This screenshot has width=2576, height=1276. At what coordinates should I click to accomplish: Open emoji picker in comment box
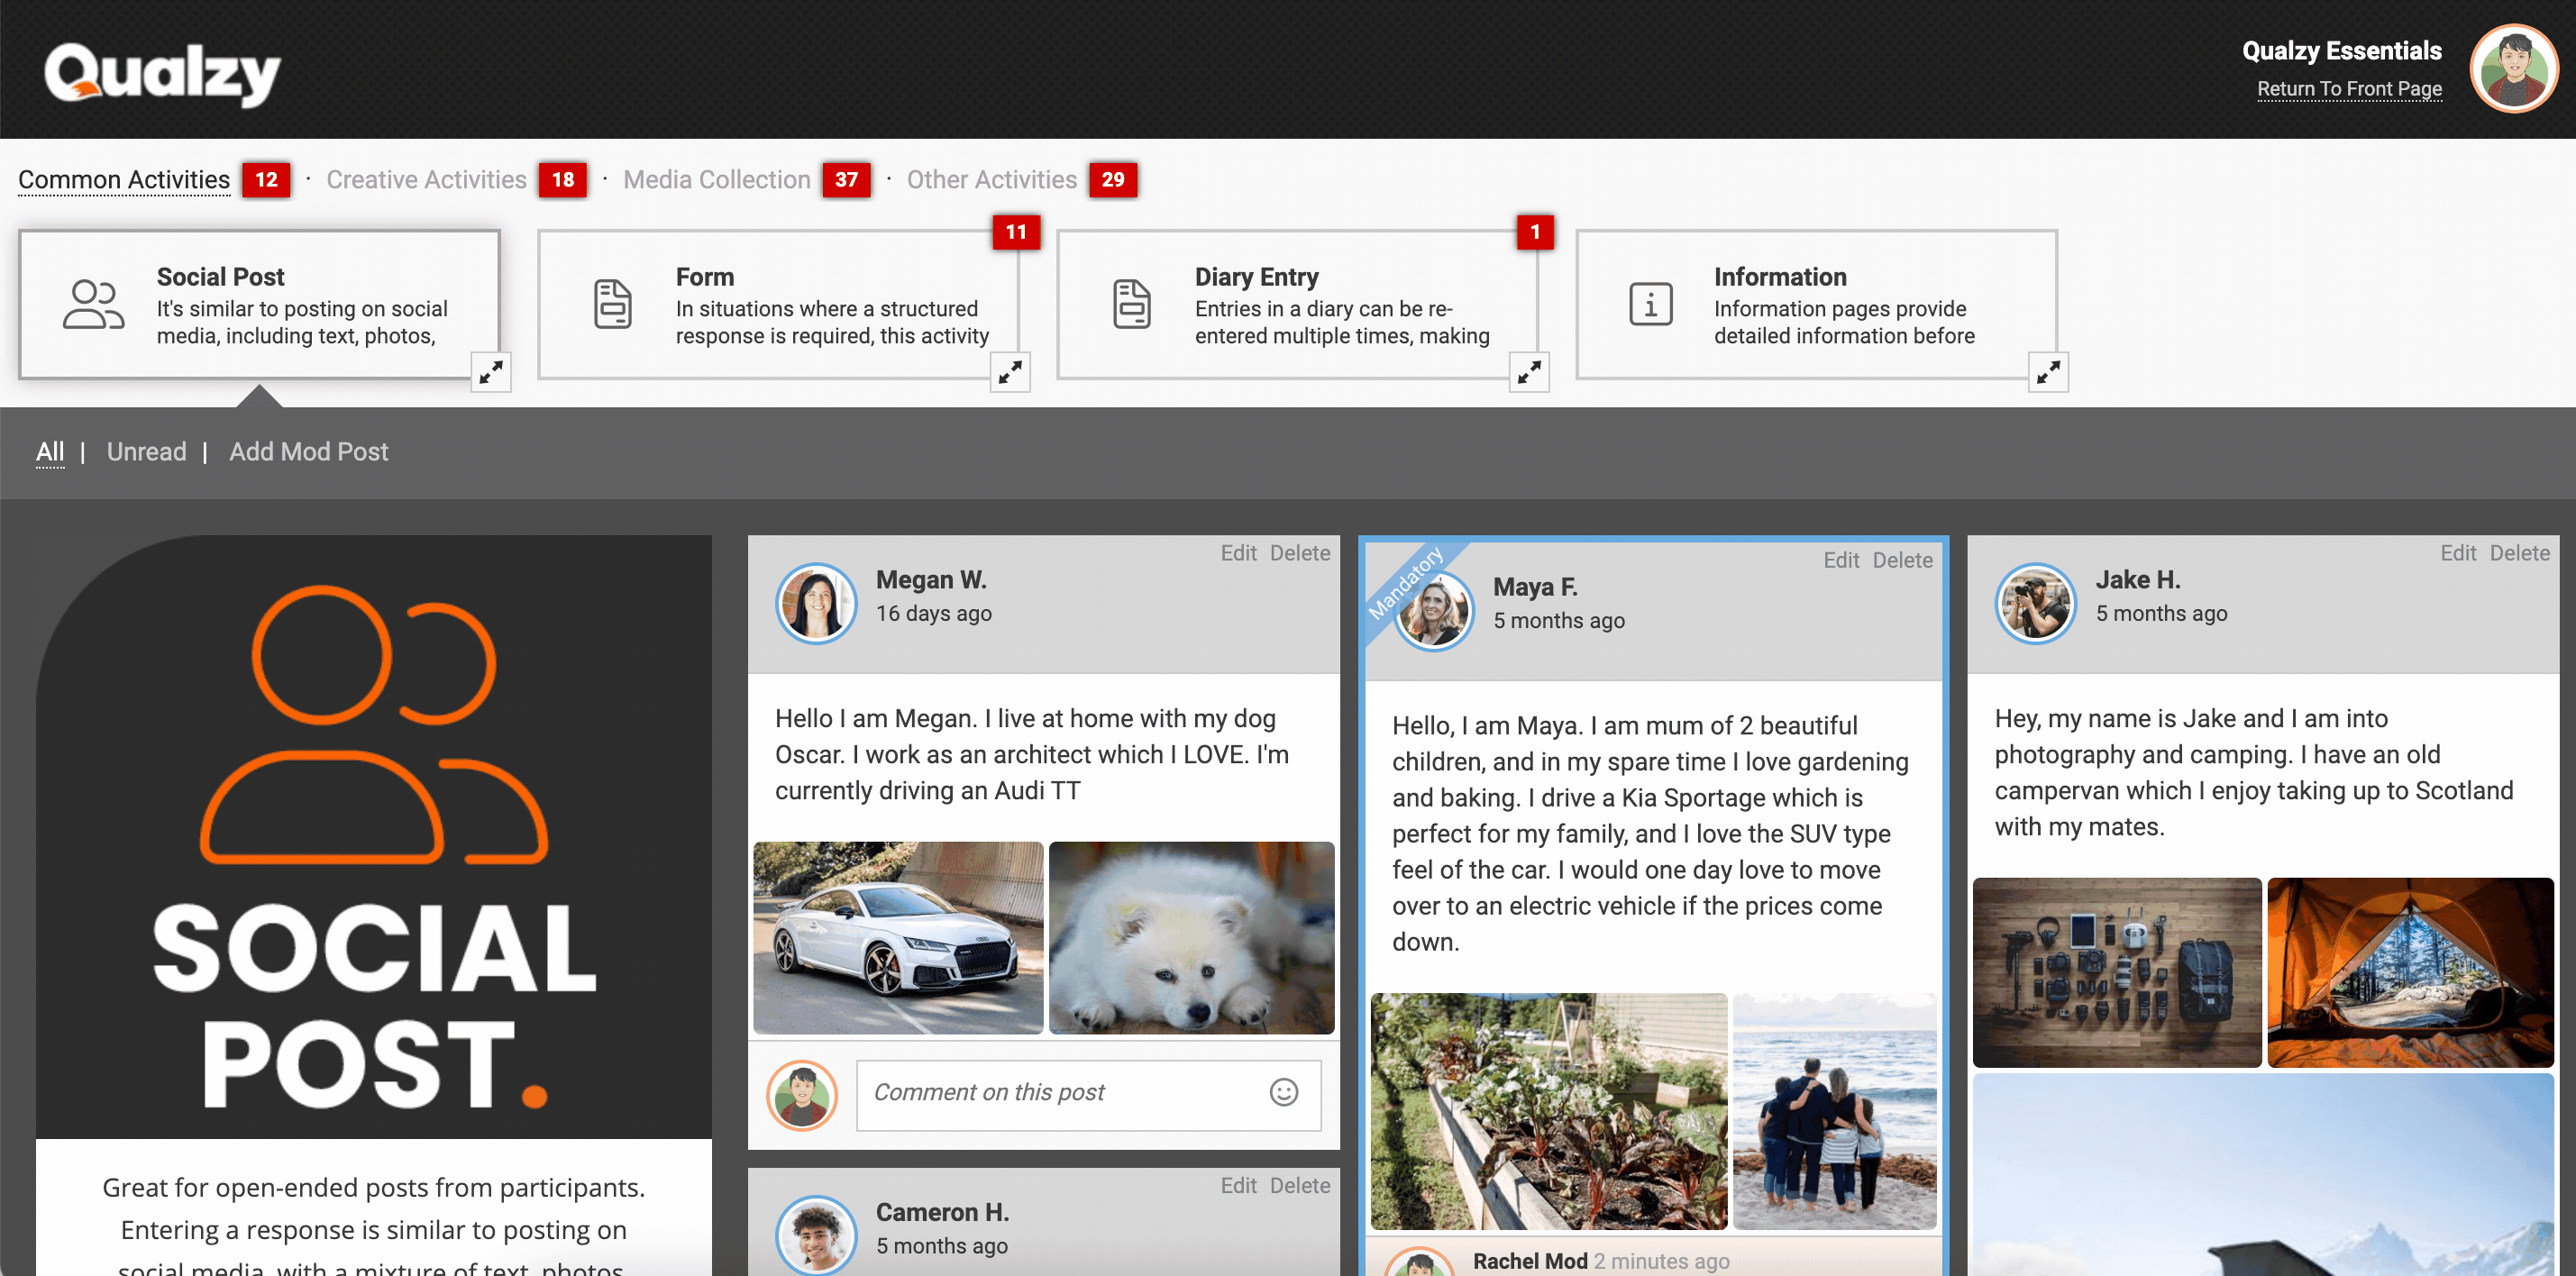click(x=1284, y=1092)
